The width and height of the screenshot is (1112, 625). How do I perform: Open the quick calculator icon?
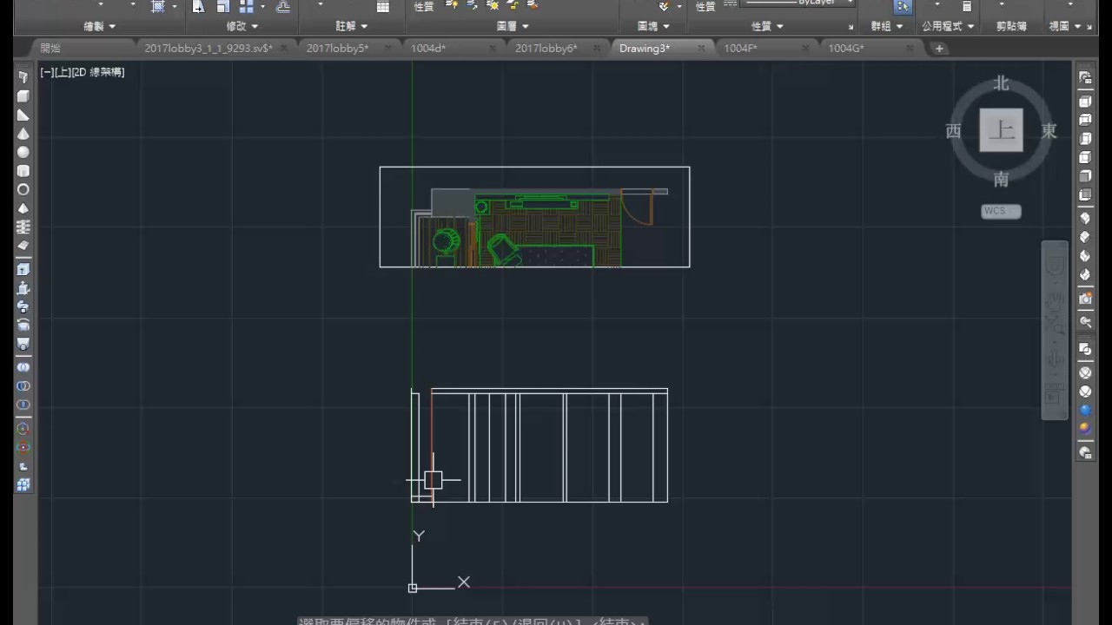coord(967,6)
